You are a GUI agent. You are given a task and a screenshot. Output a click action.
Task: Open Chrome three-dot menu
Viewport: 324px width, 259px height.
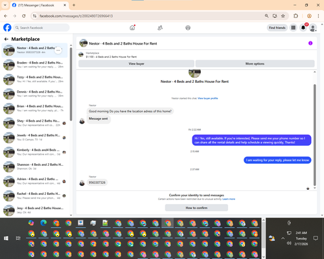(x=318, y=16)
